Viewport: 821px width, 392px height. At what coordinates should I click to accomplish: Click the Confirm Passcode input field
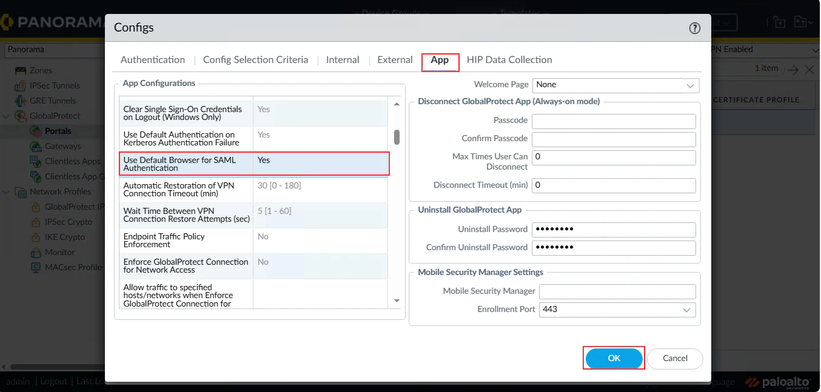point(614,139)
